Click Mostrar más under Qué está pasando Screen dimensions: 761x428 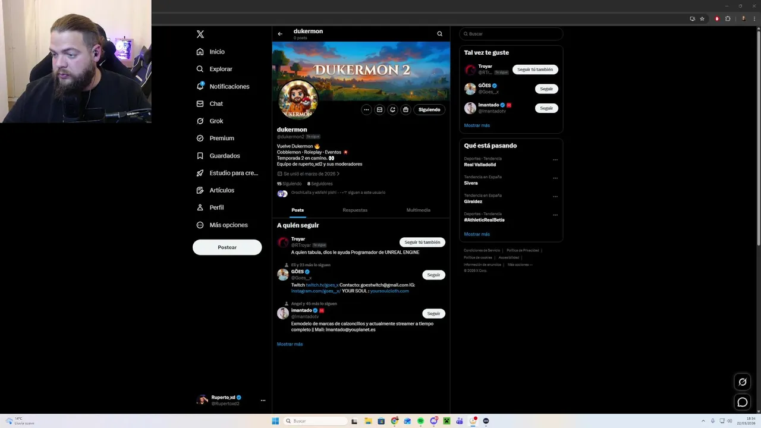(x=477, y=234)
